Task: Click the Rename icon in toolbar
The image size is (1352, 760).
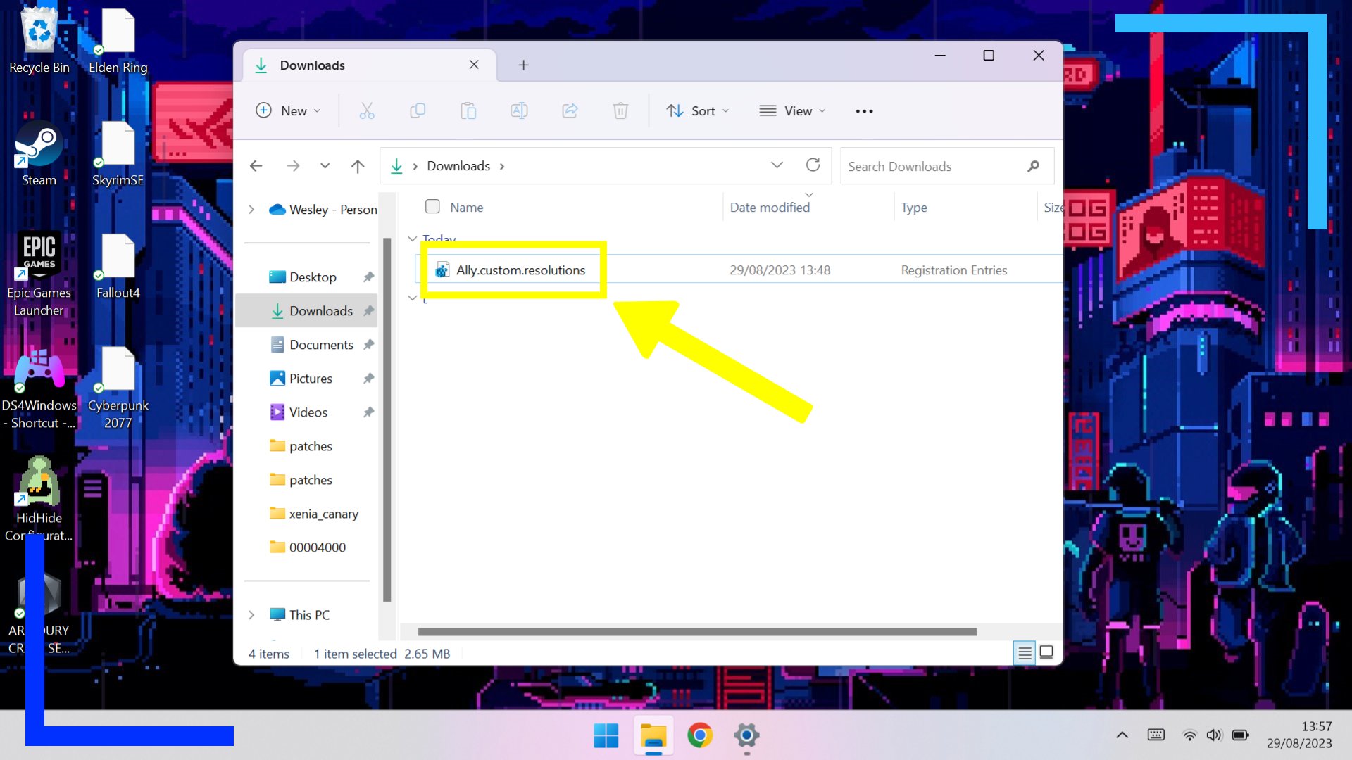Action: pyautogui.click(x=519, y=110)
